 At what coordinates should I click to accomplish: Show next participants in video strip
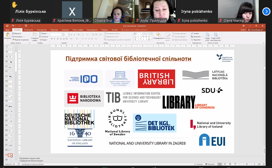(266, 11)
